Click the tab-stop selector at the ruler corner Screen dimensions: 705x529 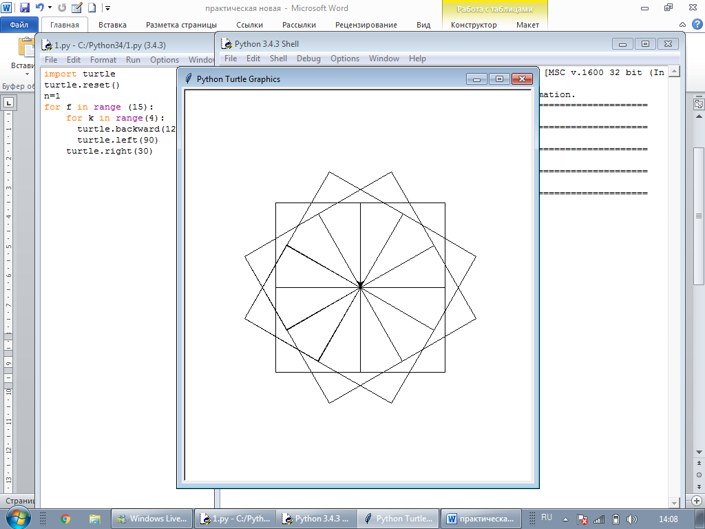click(x=8, y=103)
